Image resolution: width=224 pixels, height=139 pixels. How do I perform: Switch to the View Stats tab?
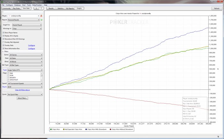coord(26,8)
